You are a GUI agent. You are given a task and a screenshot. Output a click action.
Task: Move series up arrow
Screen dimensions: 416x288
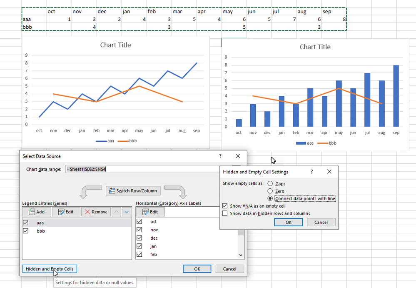click(x=117, y=212)
